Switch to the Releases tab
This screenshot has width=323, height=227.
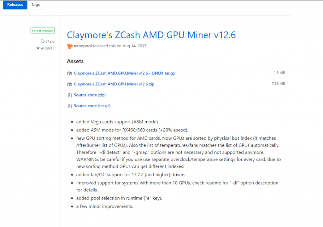pos(15,5)
